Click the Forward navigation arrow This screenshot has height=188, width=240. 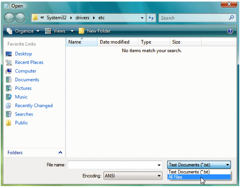pyautogui.click(x=20, y=18)
